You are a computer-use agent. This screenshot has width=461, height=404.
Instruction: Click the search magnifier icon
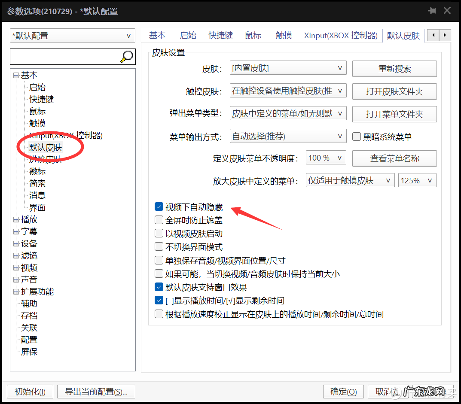126,56
